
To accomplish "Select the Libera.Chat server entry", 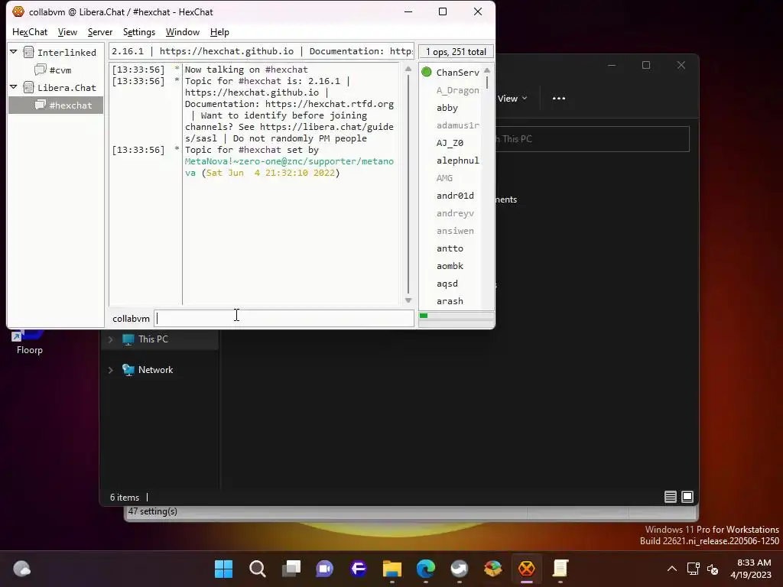I will [x=67, y=88].
